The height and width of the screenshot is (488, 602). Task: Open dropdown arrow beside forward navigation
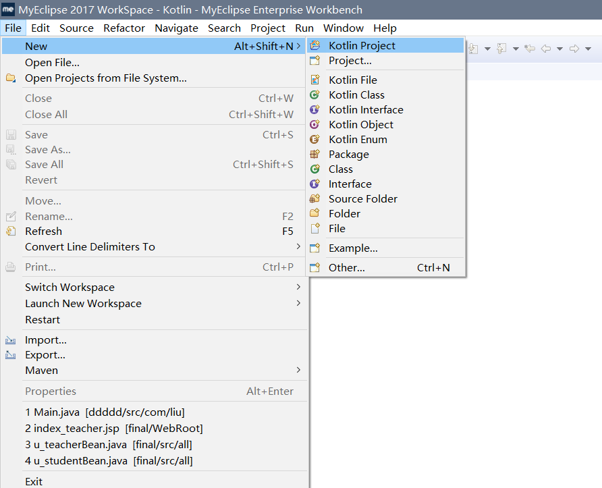[589, 49]
